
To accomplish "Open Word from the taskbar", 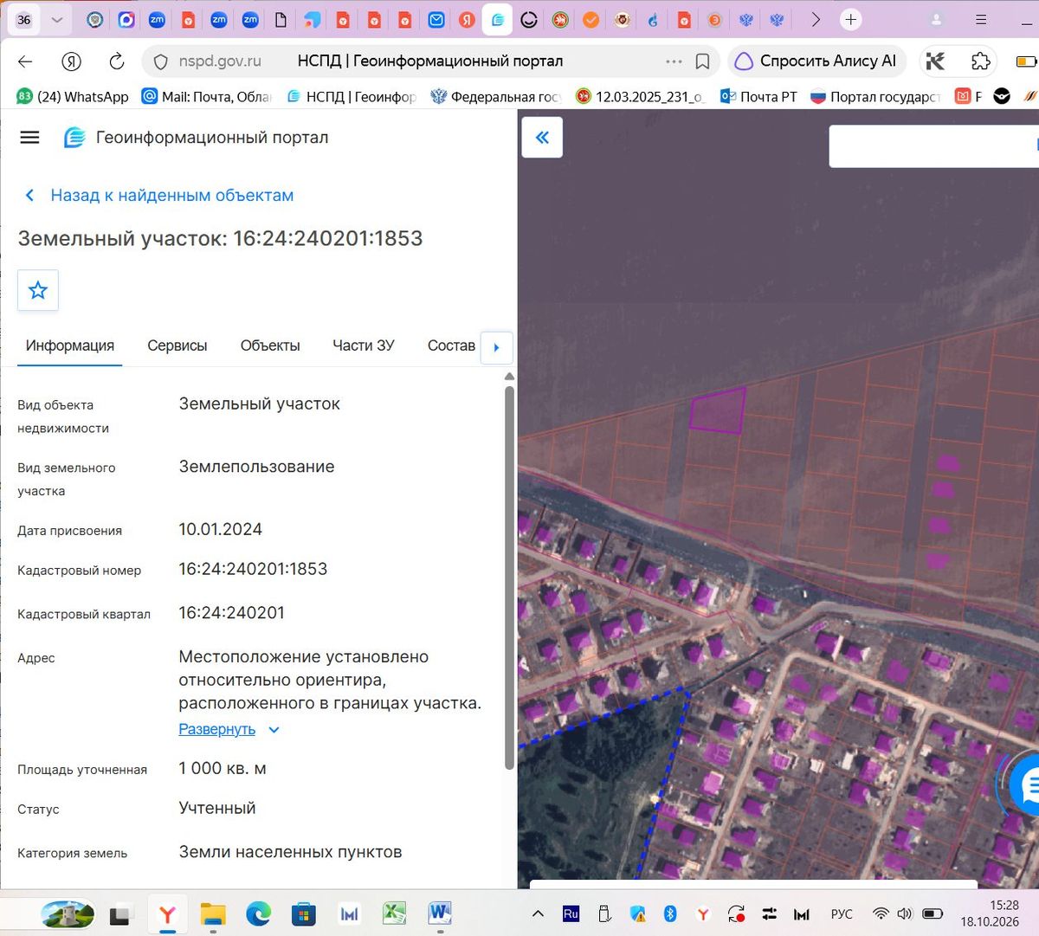I will (440, 913).
